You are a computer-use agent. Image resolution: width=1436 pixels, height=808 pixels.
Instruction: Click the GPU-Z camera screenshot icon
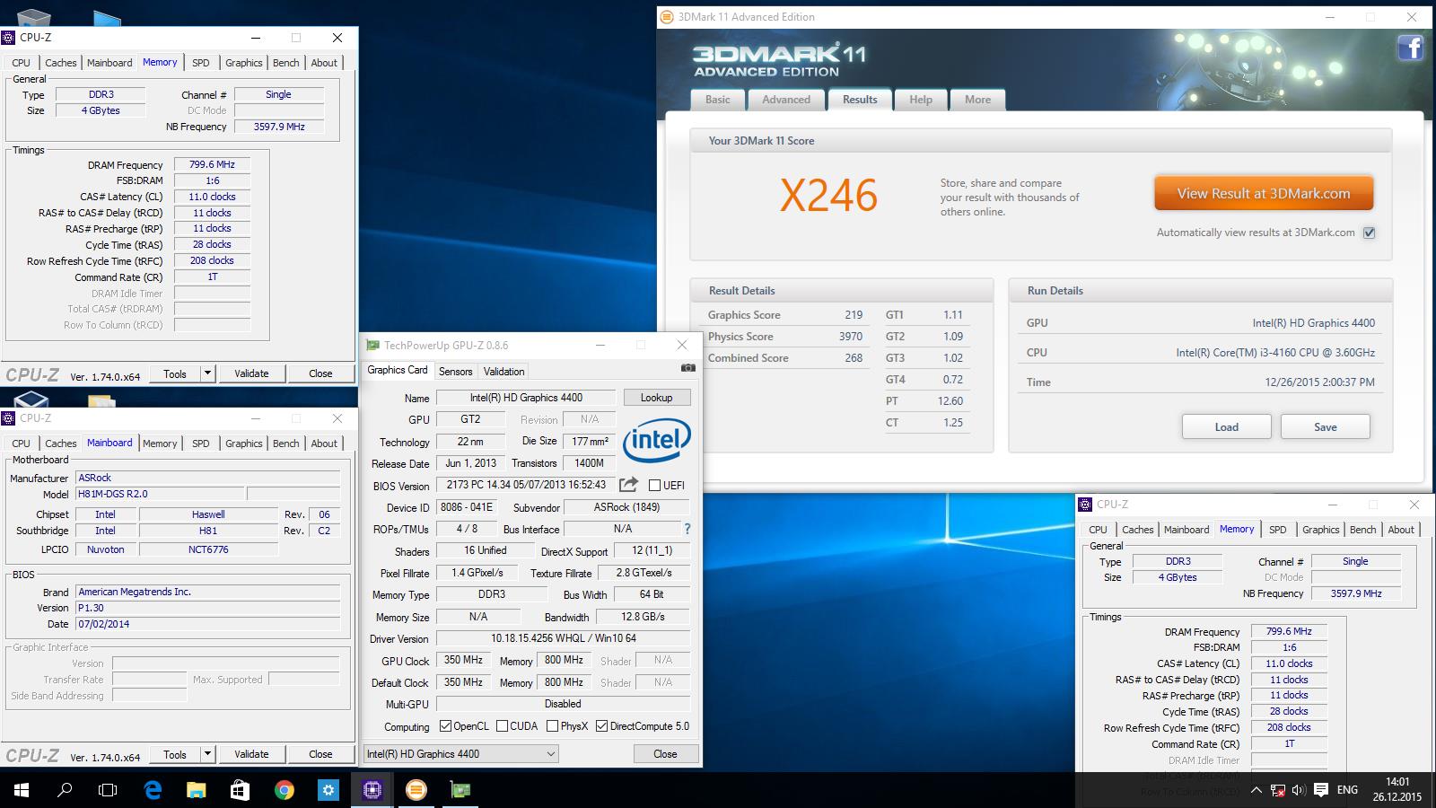[687, 368]
